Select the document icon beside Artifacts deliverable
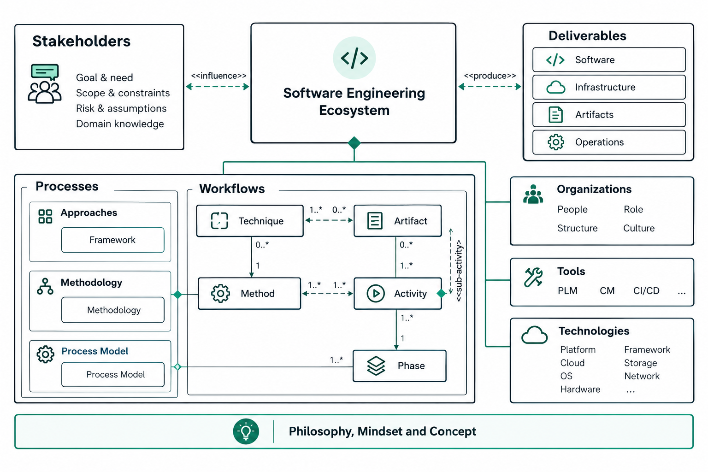This screenshot has height=472, width=708. (555, 115)
